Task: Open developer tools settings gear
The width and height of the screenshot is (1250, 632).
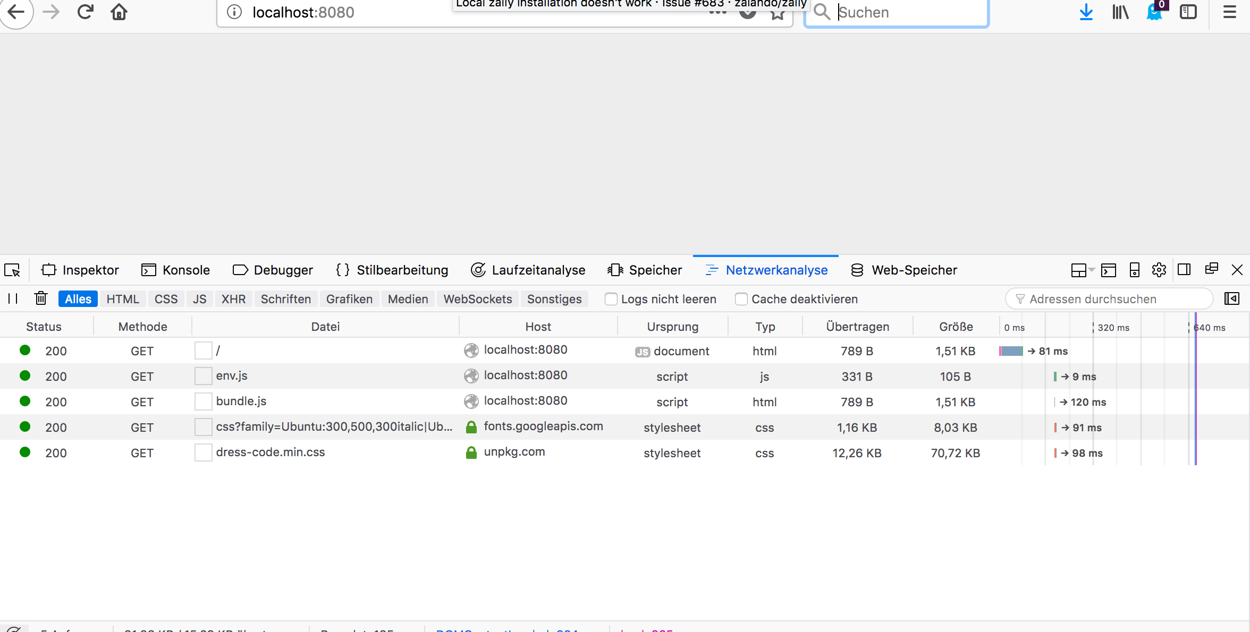Action: pos(1159,270)
